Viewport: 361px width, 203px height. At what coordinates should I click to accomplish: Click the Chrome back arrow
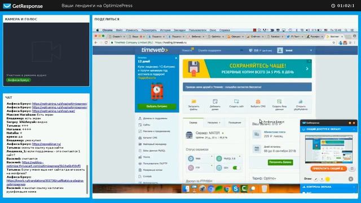click(x=96, y=43)
